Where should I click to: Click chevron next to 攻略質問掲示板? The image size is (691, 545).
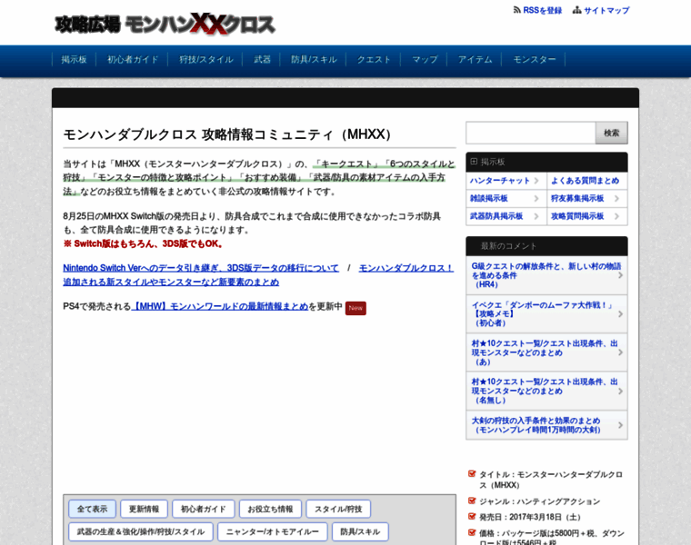[617, 216]
